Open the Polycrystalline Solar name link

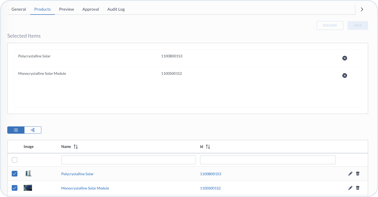[78, 174]
